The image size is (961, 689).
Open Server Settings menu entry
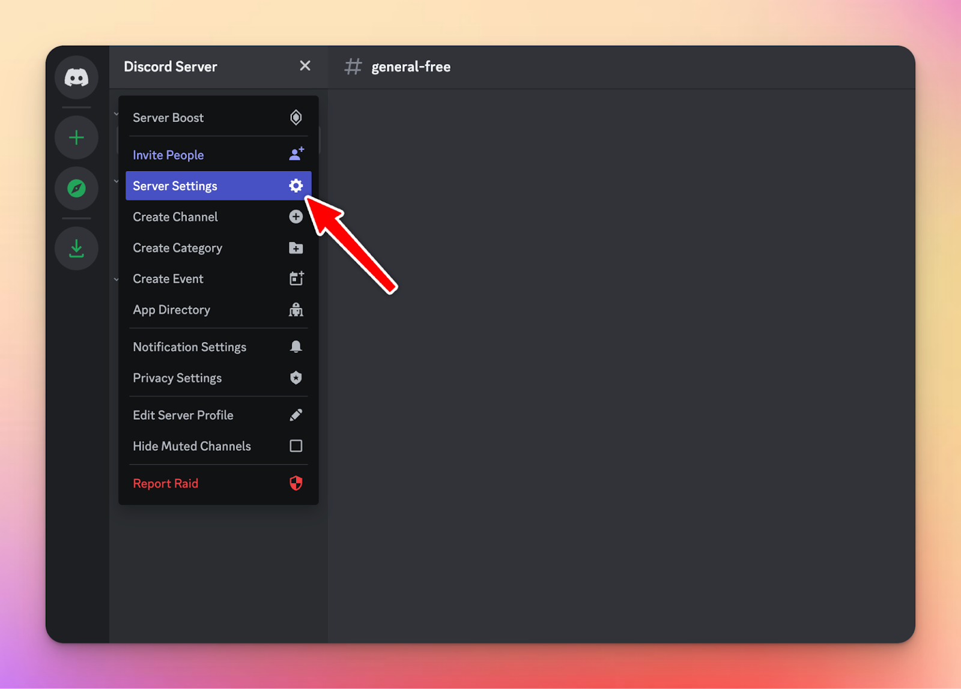click(219, 186)
